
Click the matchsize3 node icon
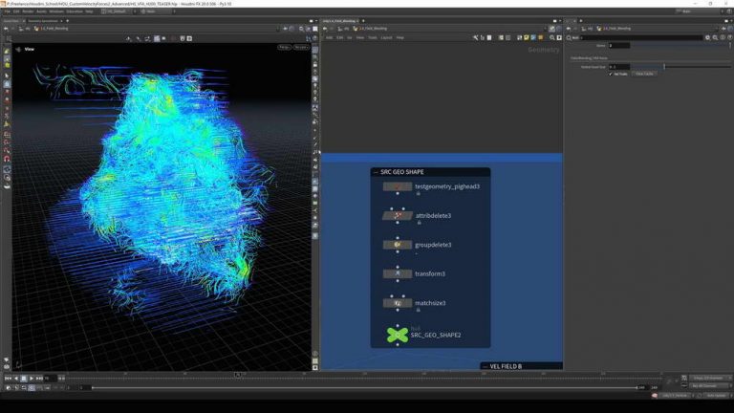point(397,303)
